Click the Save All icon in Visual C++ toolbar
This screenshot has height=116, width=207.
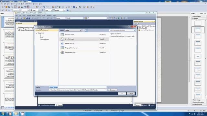[29, 18]
